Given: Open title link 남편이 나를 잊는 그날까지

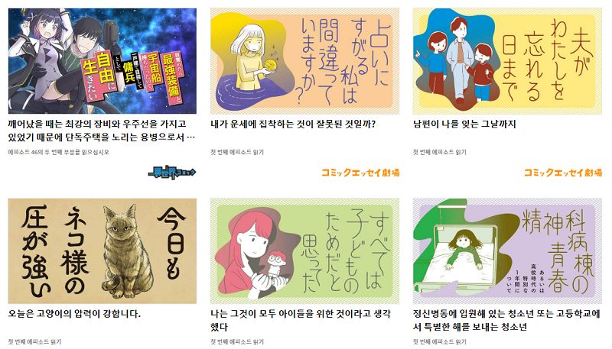Looking at the screenshot, I should (464, 124).
